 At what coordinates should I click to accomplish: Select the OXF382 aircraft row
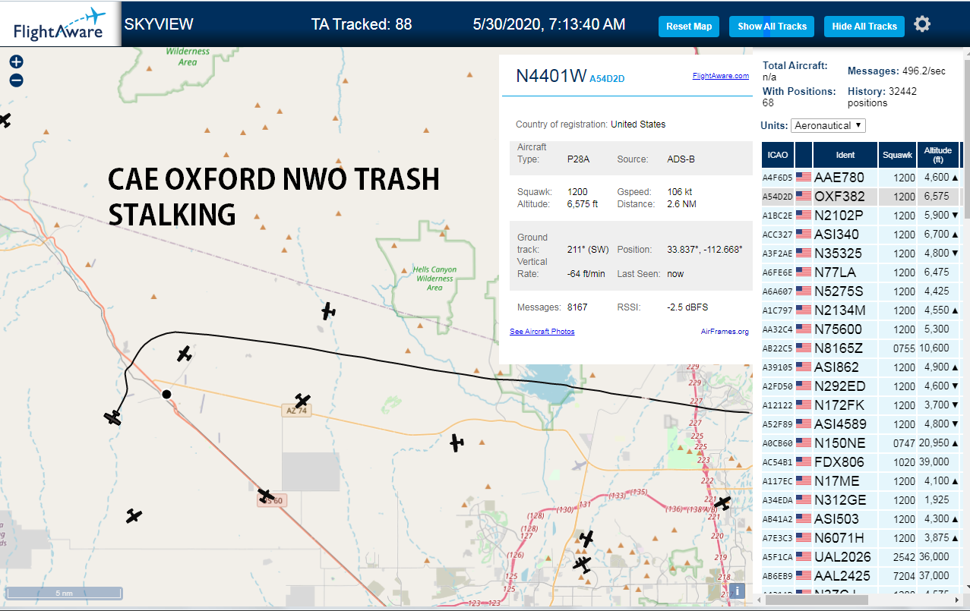[x=861, y=197]
